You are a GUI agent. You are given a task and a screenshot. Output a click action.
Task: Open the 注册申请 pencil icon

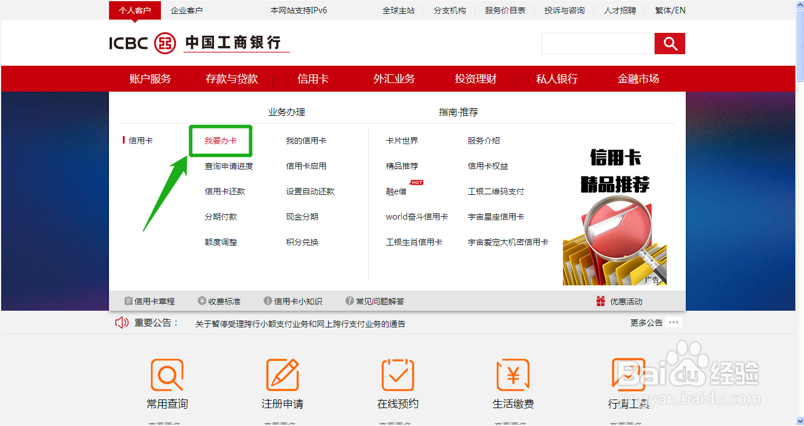tap(283, 375)
